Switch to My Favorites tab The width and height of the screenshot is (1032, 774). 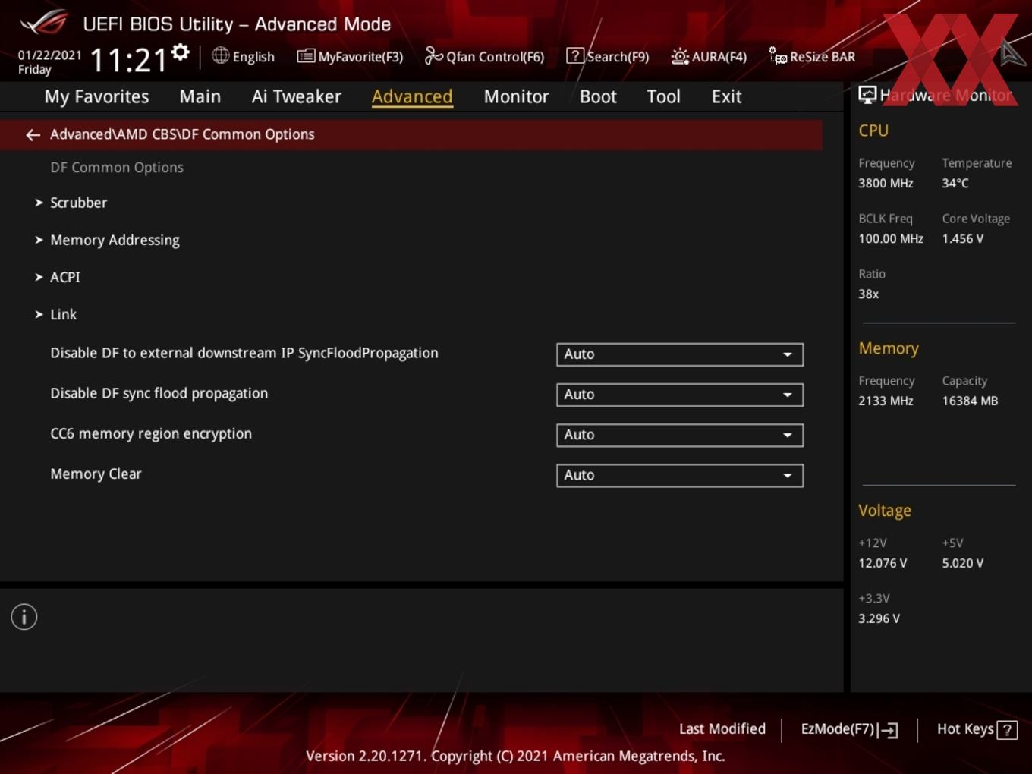[96, 96]
